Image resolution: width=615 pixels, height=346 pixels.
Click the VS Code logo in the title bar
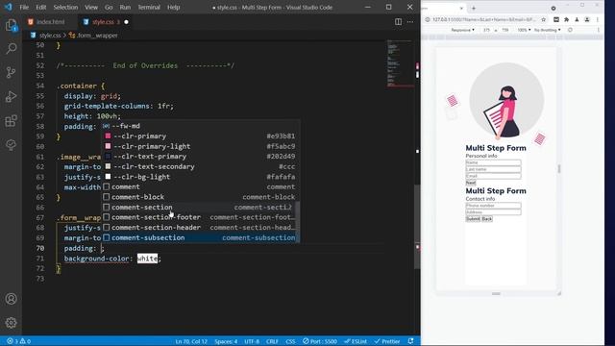tap(9, 7)
